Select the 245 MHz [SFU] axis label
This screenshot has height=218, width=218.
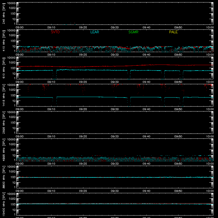pyautogui.click(x=4, y=13)
